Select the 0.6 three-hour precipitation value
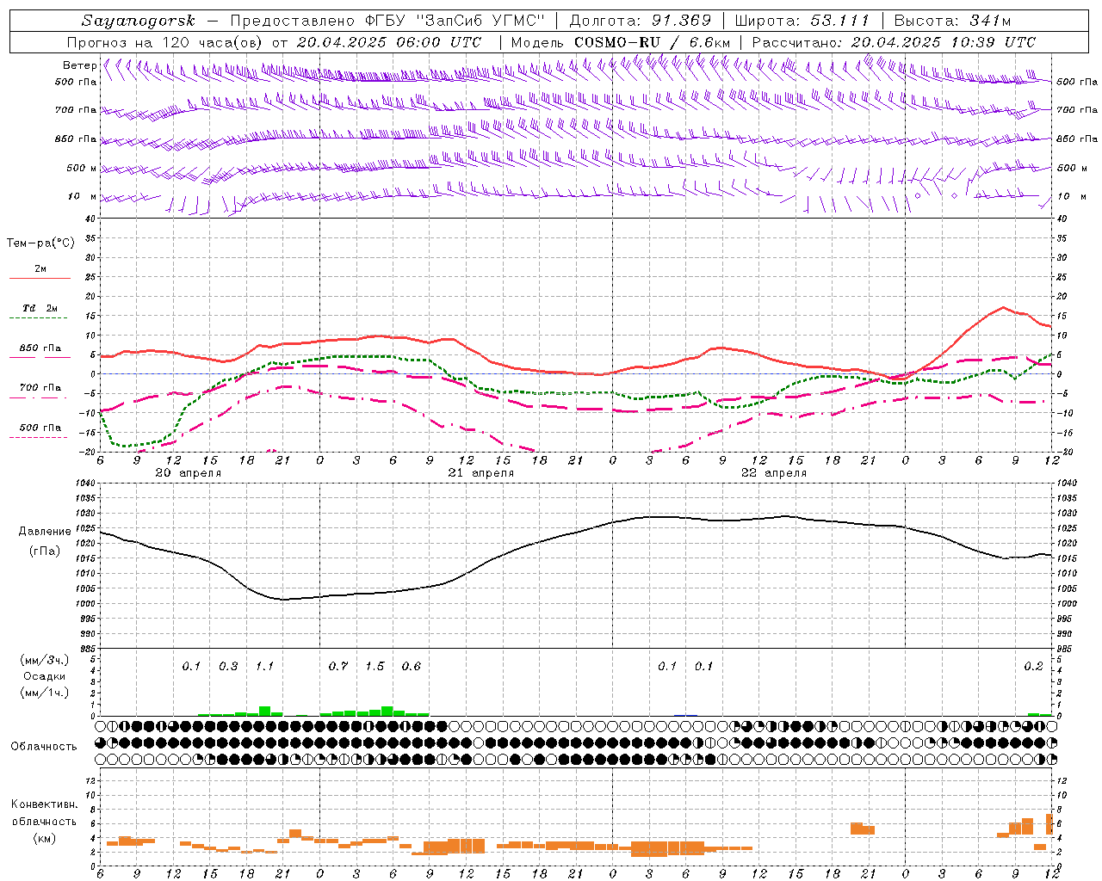This screenshot has height=881, width=1102. 412,667
